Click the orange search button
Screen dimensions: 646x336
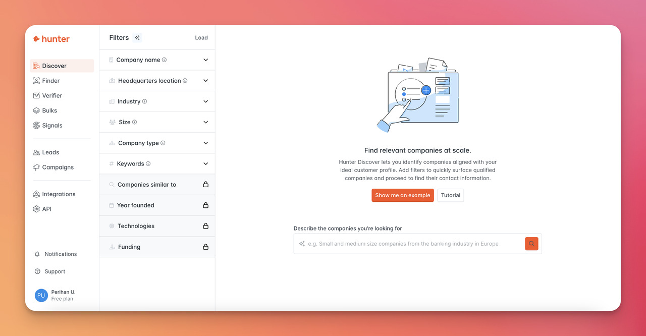[531, 244]
